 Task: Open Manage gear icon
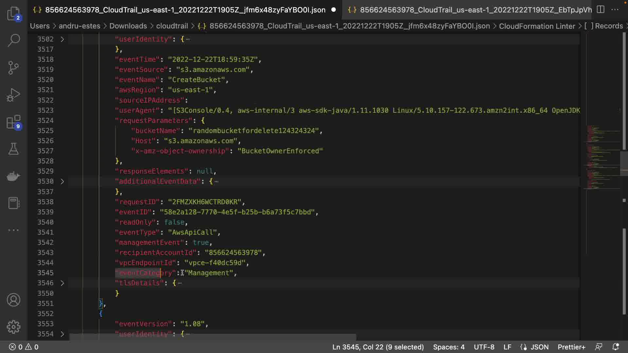point(13,327)
